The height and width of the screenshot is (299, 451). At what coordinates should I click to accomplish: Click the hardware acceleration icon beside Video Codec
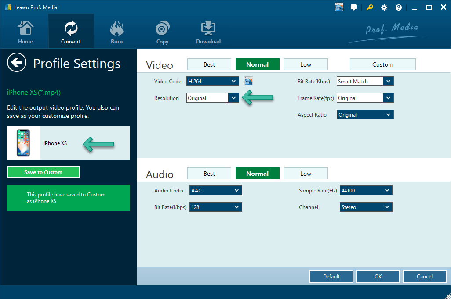tap(248, 81)
